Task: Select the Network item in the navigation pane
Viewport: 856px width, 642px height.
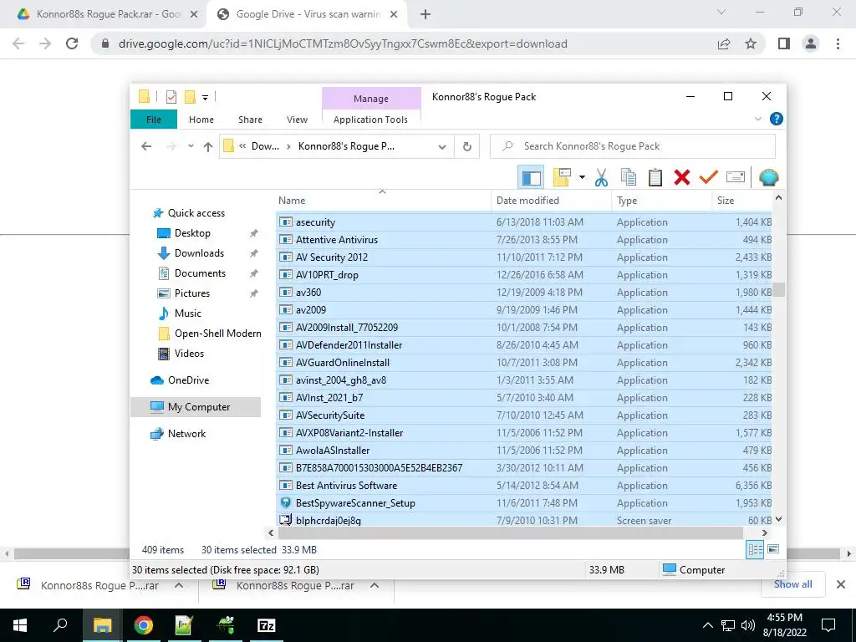Action: pyautogui.click(x=186, y=434)
